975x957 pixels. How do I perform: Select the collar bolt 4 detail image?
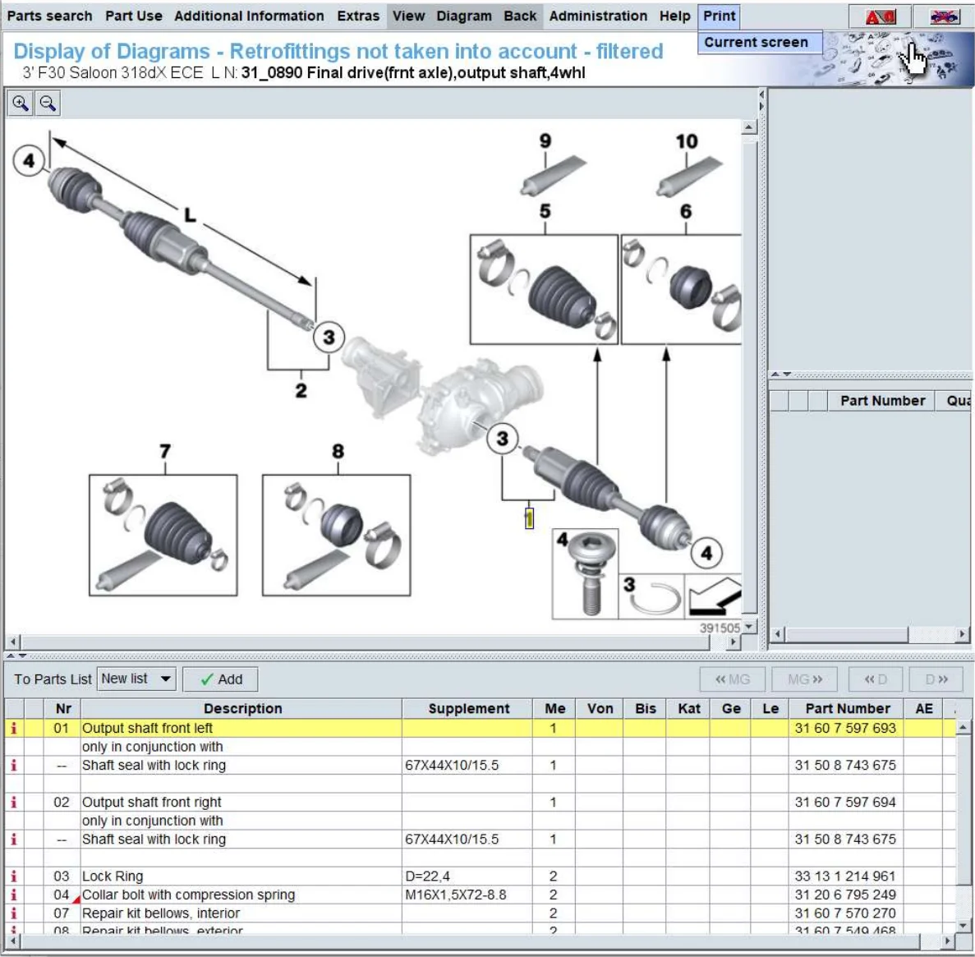[x=585, y=573]
